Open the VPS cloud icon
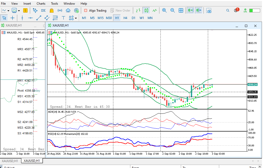The height and width of the screenshot is (168, 264). point(68,11)
